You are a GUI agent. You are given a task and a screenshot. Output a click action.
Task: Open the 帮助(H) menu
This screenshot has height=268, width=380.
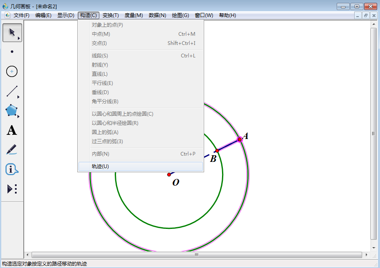227,15
